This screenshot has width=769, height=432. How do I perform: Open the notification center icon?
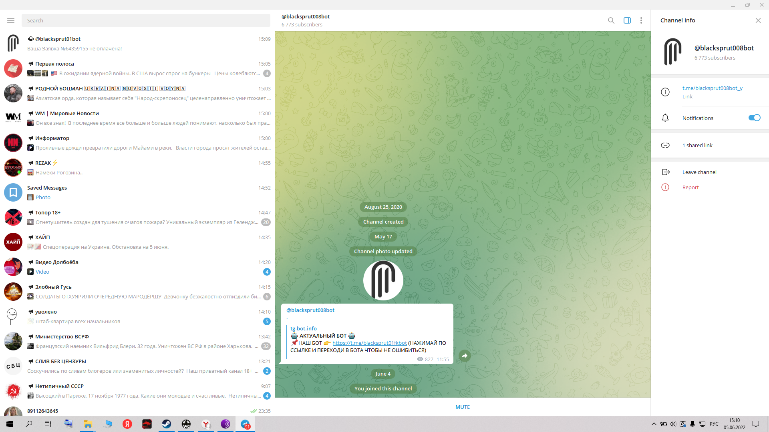pos(756,424)
